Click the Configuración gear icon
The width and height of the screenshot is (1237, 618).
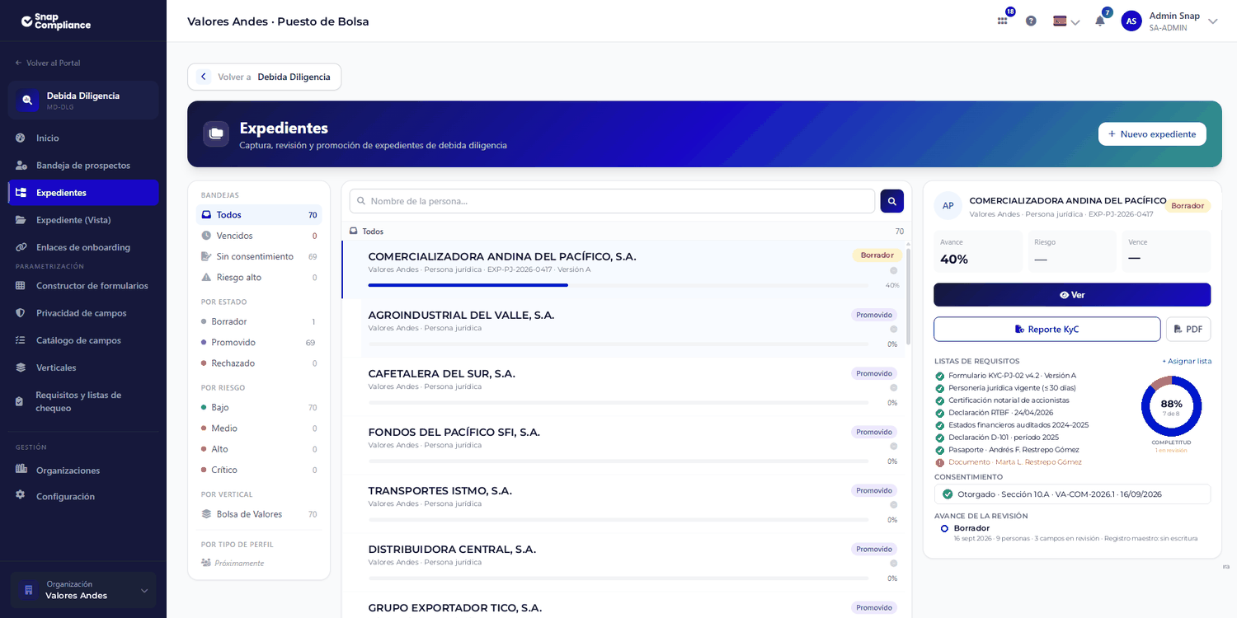(21, 496)
